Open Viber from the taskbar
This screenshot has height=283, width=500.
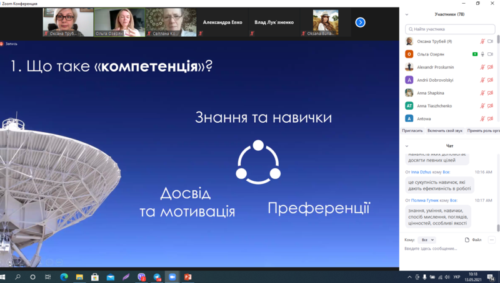point(141,277)
